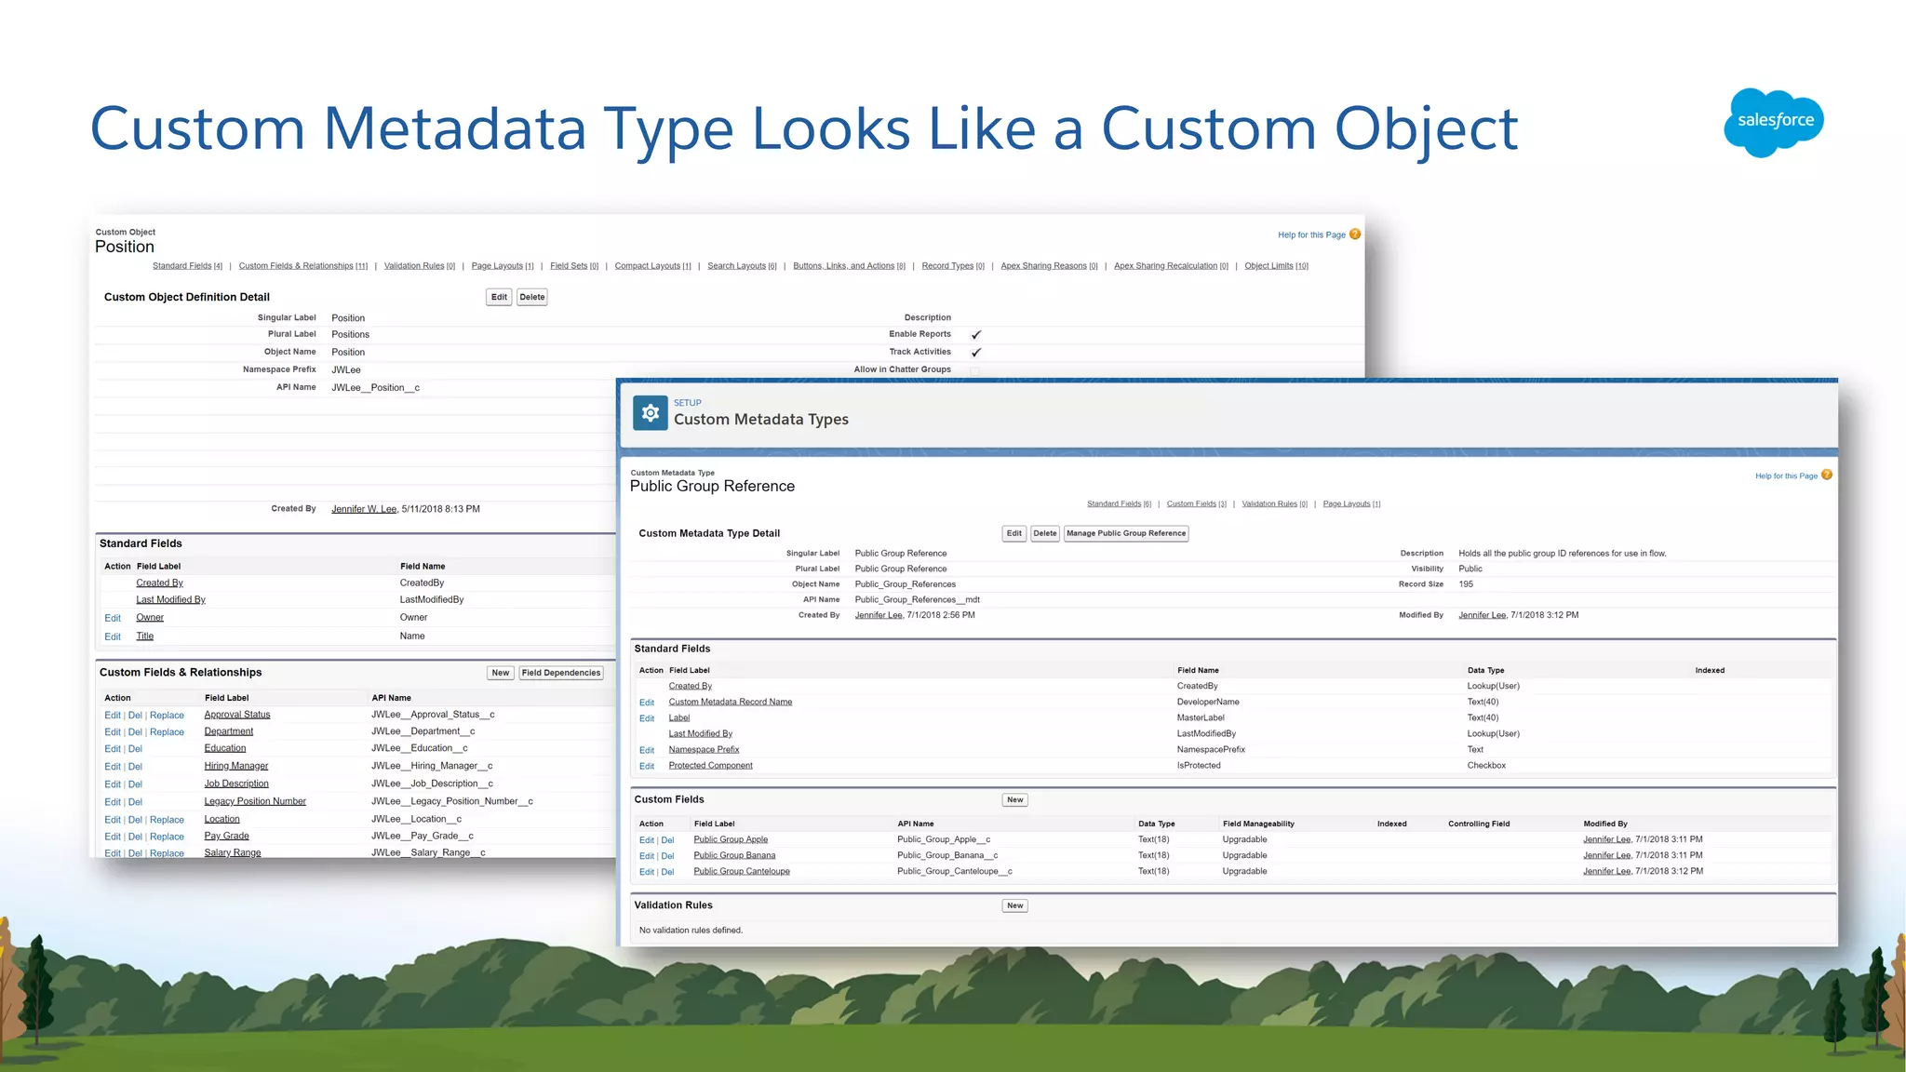This screenshot has height=1072, width=1906.
Task: Click the SETUP breadcrumb label
Action: coord(688,403)
